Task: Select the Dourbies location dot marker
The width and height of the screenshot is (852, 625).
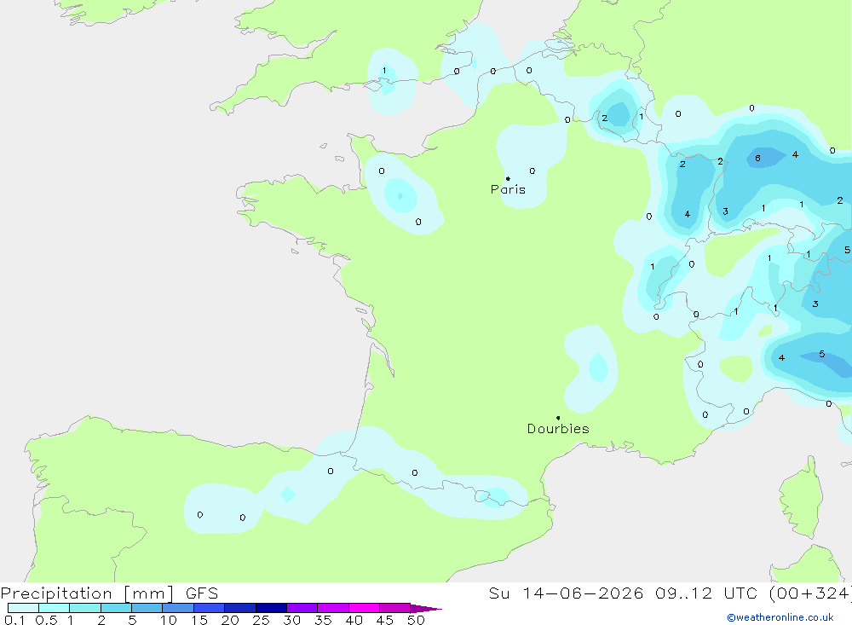Action: click(558, 418)
